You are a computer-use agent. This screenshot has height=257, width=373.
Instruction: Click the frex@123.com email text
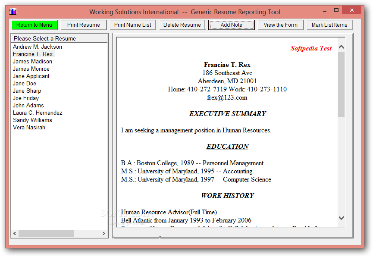[227, 97]
